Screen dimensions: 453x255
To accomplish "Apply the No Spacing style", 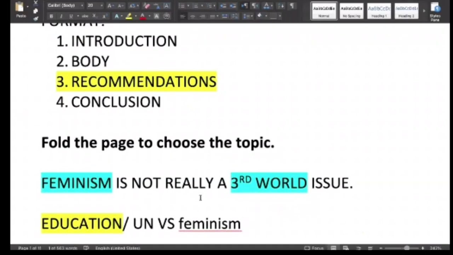I will tap(351, 11).
